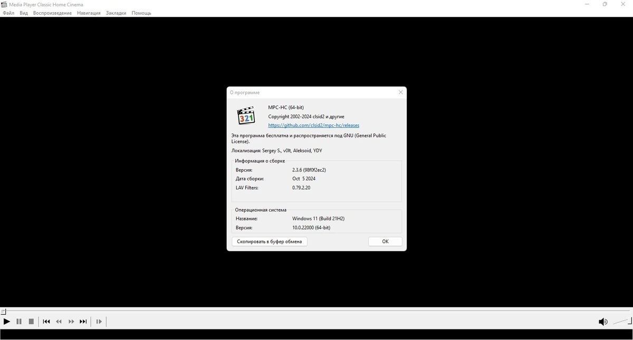Screen dimensions: 633x340
Task: Select the version value 2.3.6 (98f0f2ec2)
Action: (309, 170)
